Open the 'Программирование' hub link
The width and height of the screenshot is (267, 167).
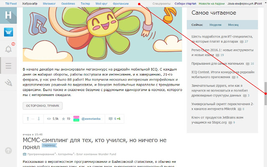click(x=41, y=154)
